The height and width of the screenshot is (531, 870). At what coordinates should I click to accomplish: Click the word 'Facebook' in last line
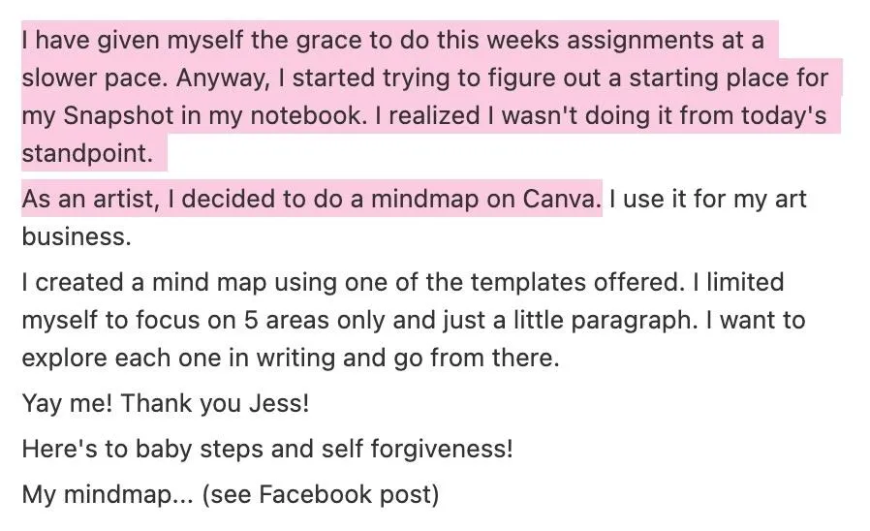pos(316,494)
